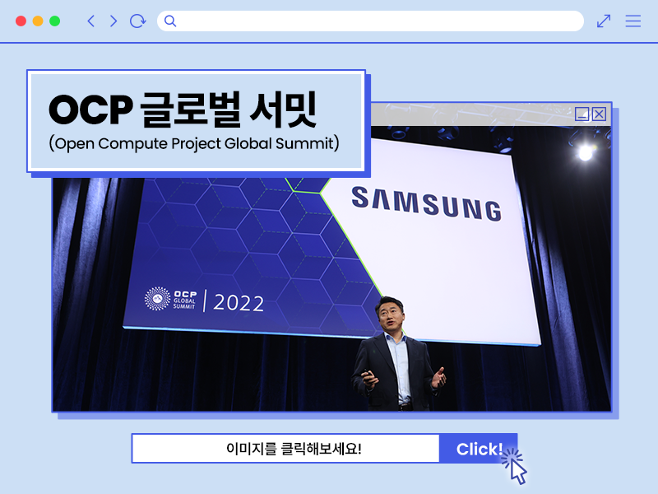The width and height of the screenshot is (658, 494).
Task: Close the Samsung photo window
Action: pyautogui.click(x=600, y=114)
